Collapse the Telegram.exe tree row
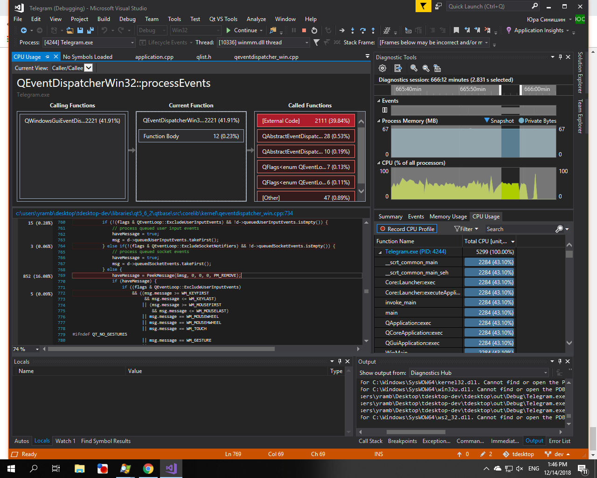 click(x=380, y=252)
